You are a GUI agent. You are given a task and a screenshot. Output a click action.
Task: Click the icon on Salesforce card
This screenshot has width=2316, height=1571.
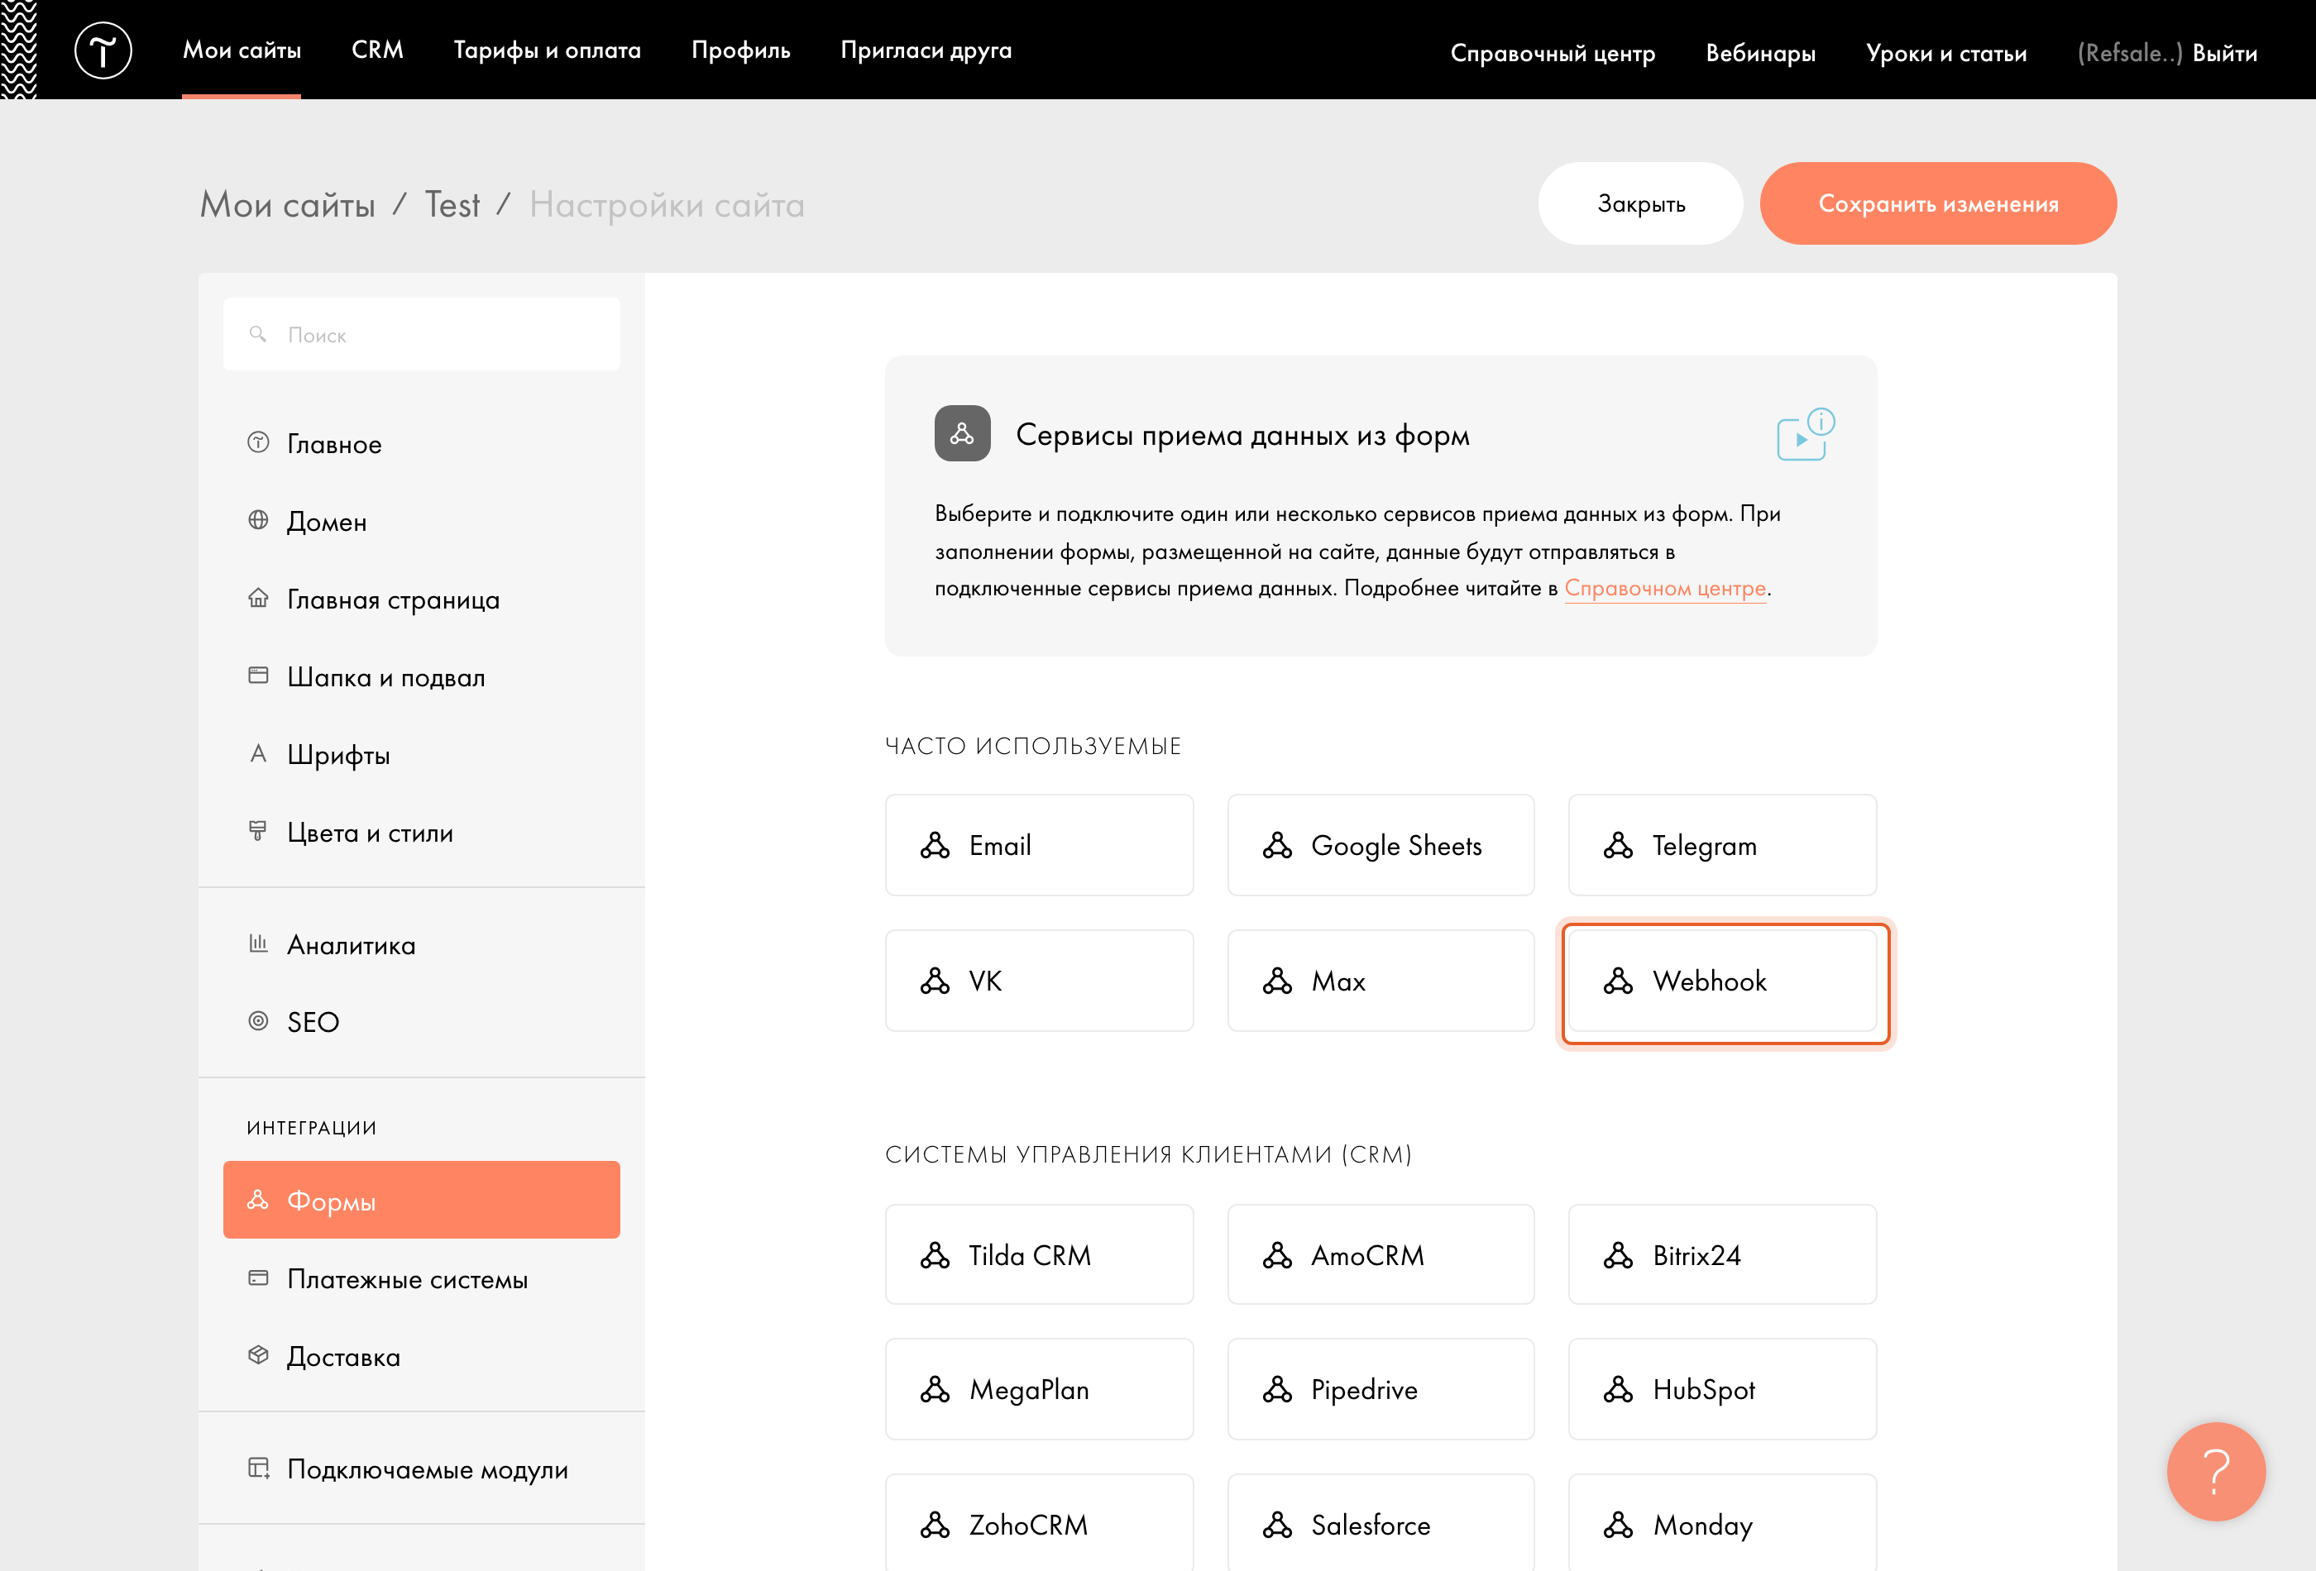(1276, 1526)
